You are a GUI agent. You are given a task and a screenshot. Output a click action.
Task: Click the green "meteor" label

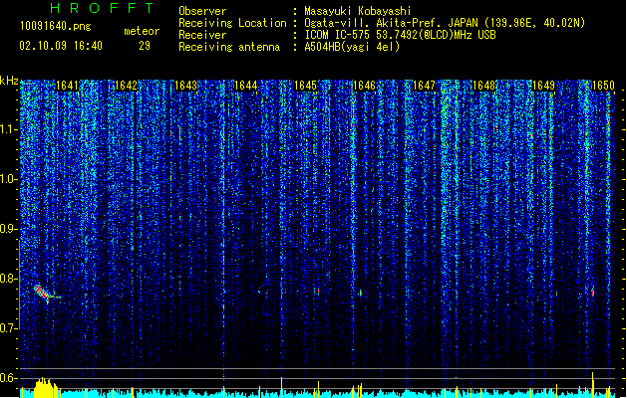tap(142, 31)
